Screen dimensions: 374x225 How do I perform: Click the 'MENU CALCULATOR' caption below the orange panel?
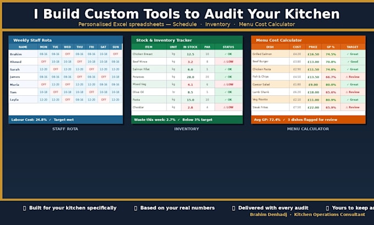tap(308, 129)
